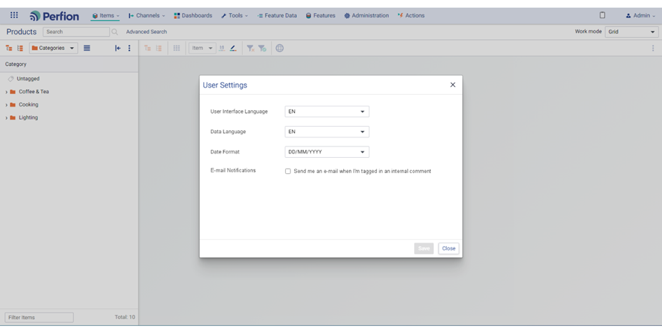Screen dimensions: 662x333
Task: Open left panel kebab menu
Action: 129,48
